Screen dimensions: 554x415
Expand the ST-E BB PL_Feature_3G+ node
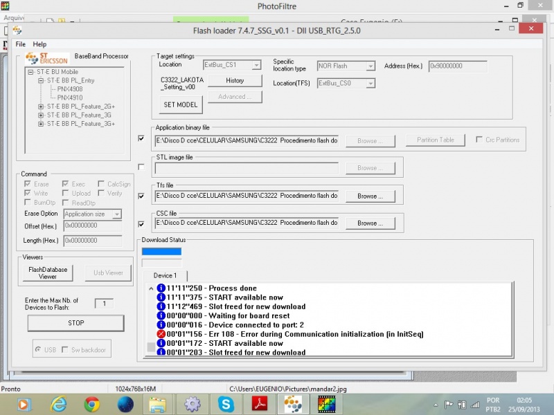pos(41,124)
